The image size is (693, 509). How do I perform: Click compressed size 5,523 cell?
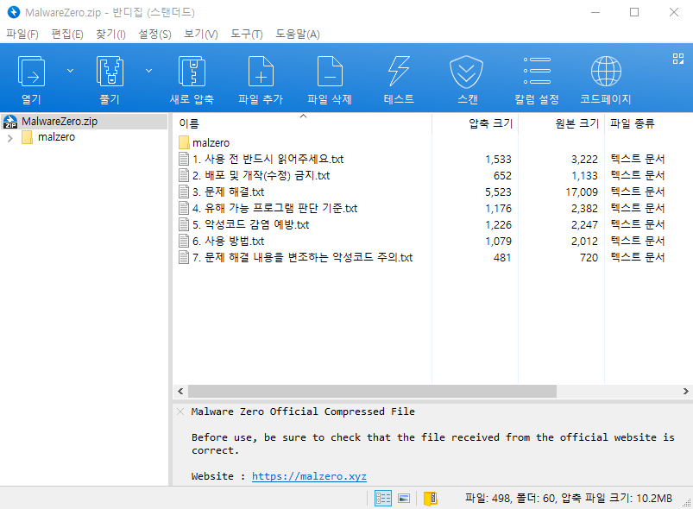(498, 192)
